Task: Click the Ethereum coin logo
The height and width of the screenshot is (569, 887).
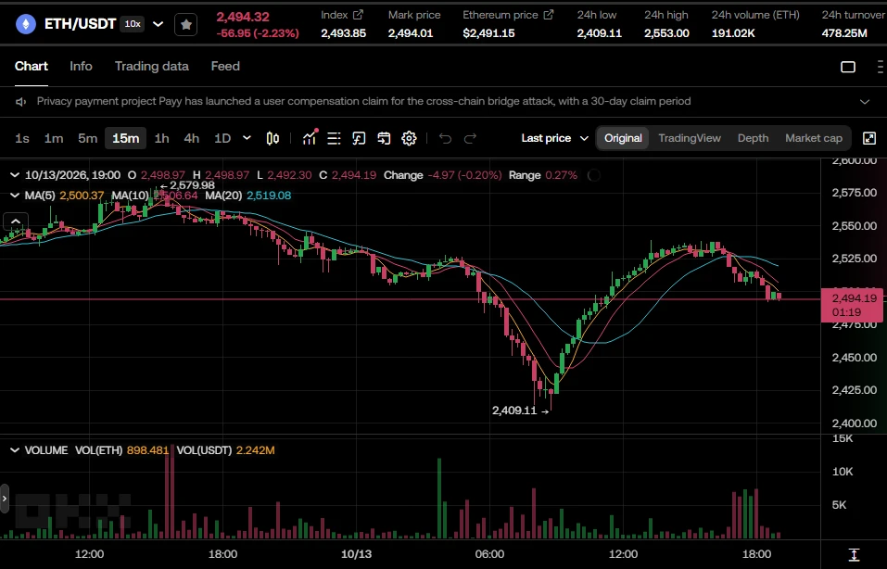Action: [x=25, y=24]
